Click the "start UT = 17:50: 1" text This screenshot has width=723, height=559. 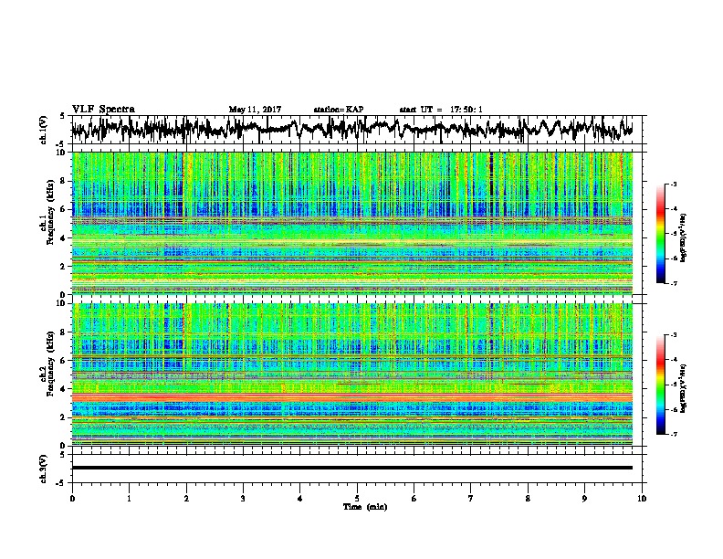coord(441,110)
